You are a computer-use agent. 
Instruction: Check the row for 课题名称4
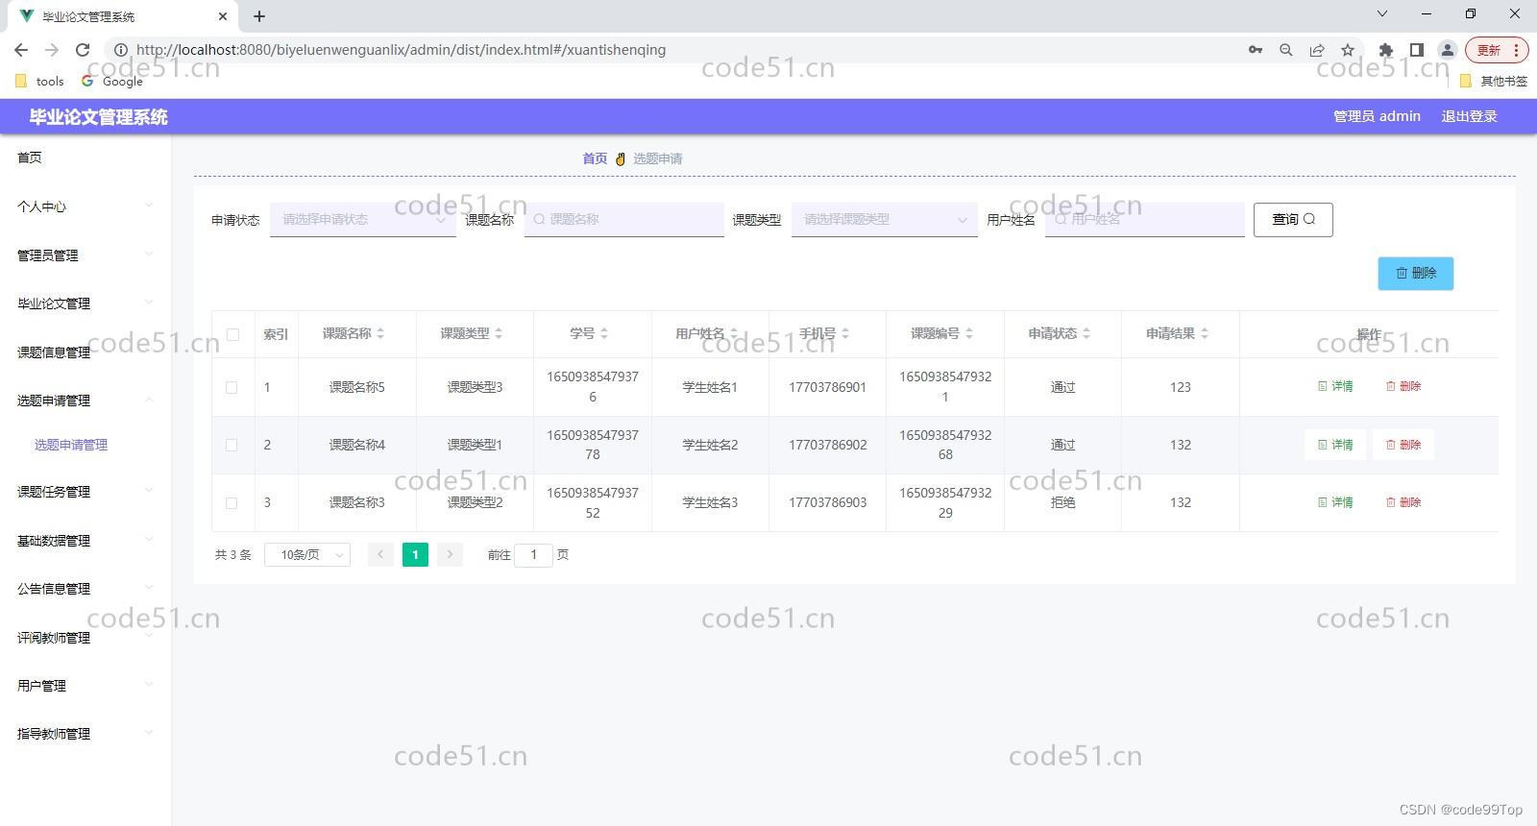(232, 445)
